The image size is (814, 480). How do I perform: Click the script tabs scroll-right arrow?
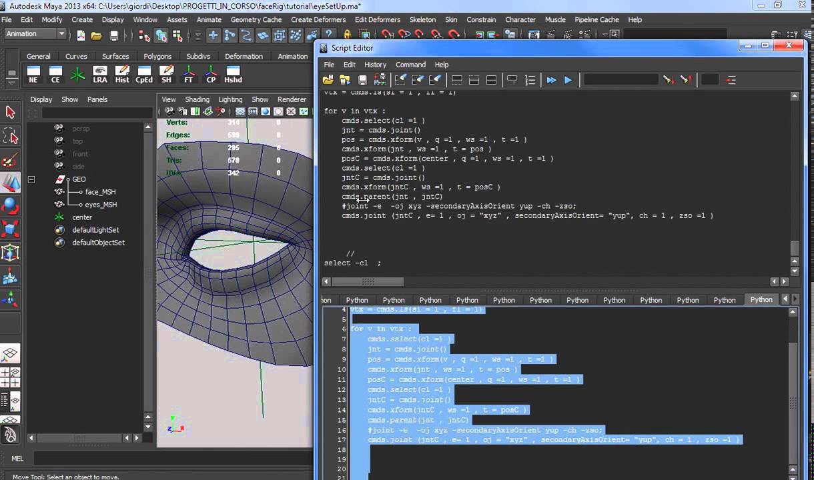796,299
